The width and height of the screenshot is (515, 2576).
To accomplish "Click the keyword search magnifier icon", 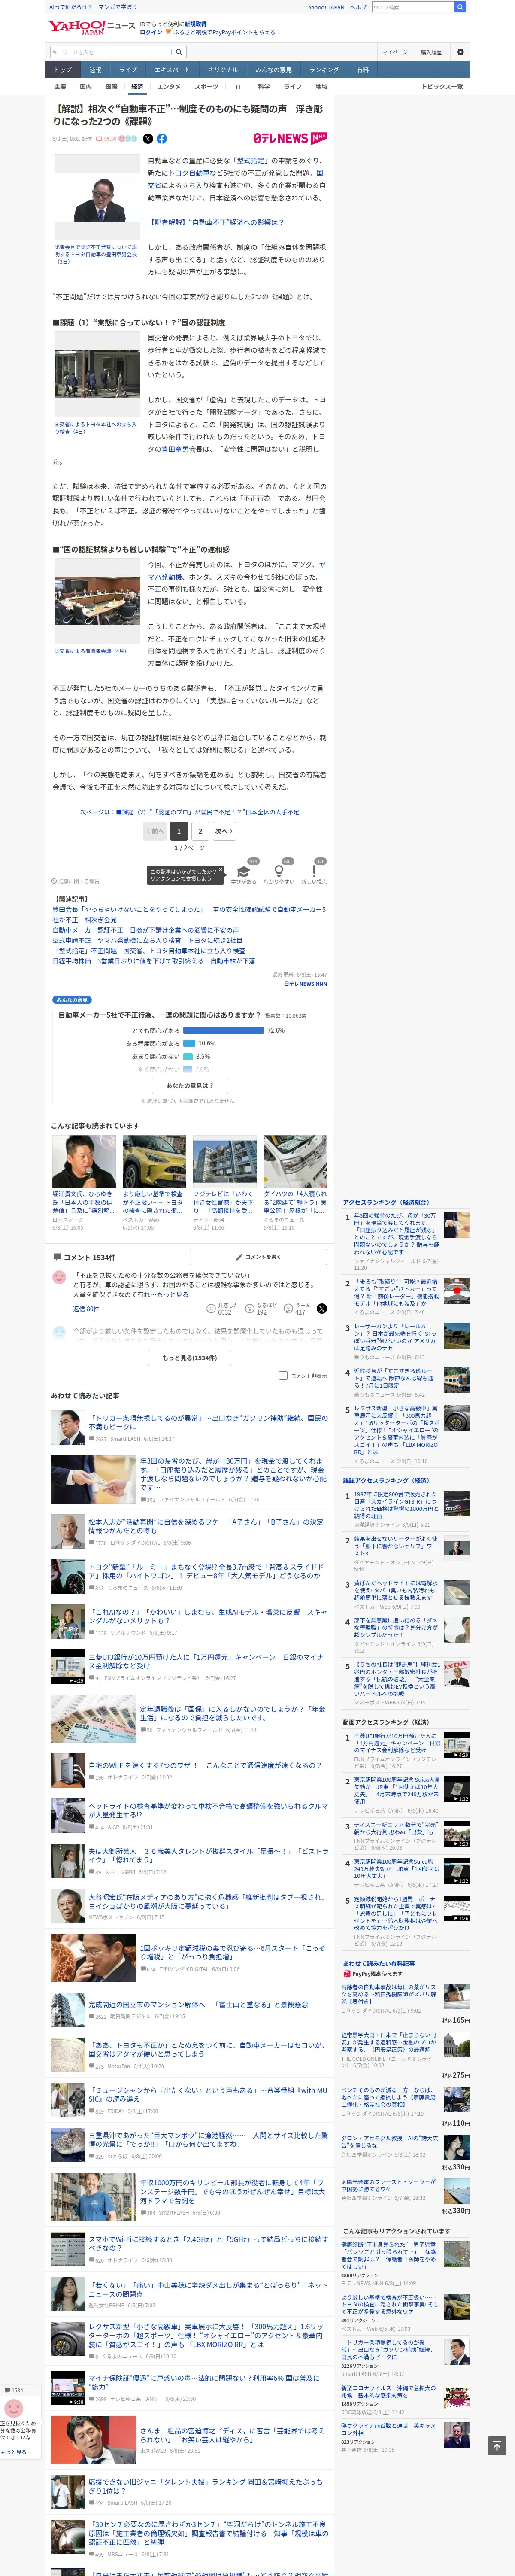I will coord(179,52).
